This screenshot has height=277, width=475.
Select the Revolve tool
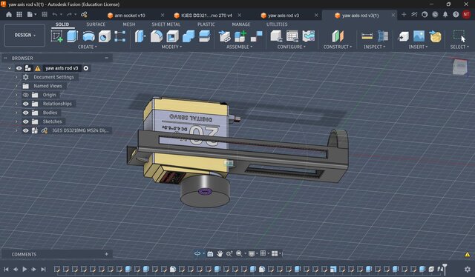[88, 36]
